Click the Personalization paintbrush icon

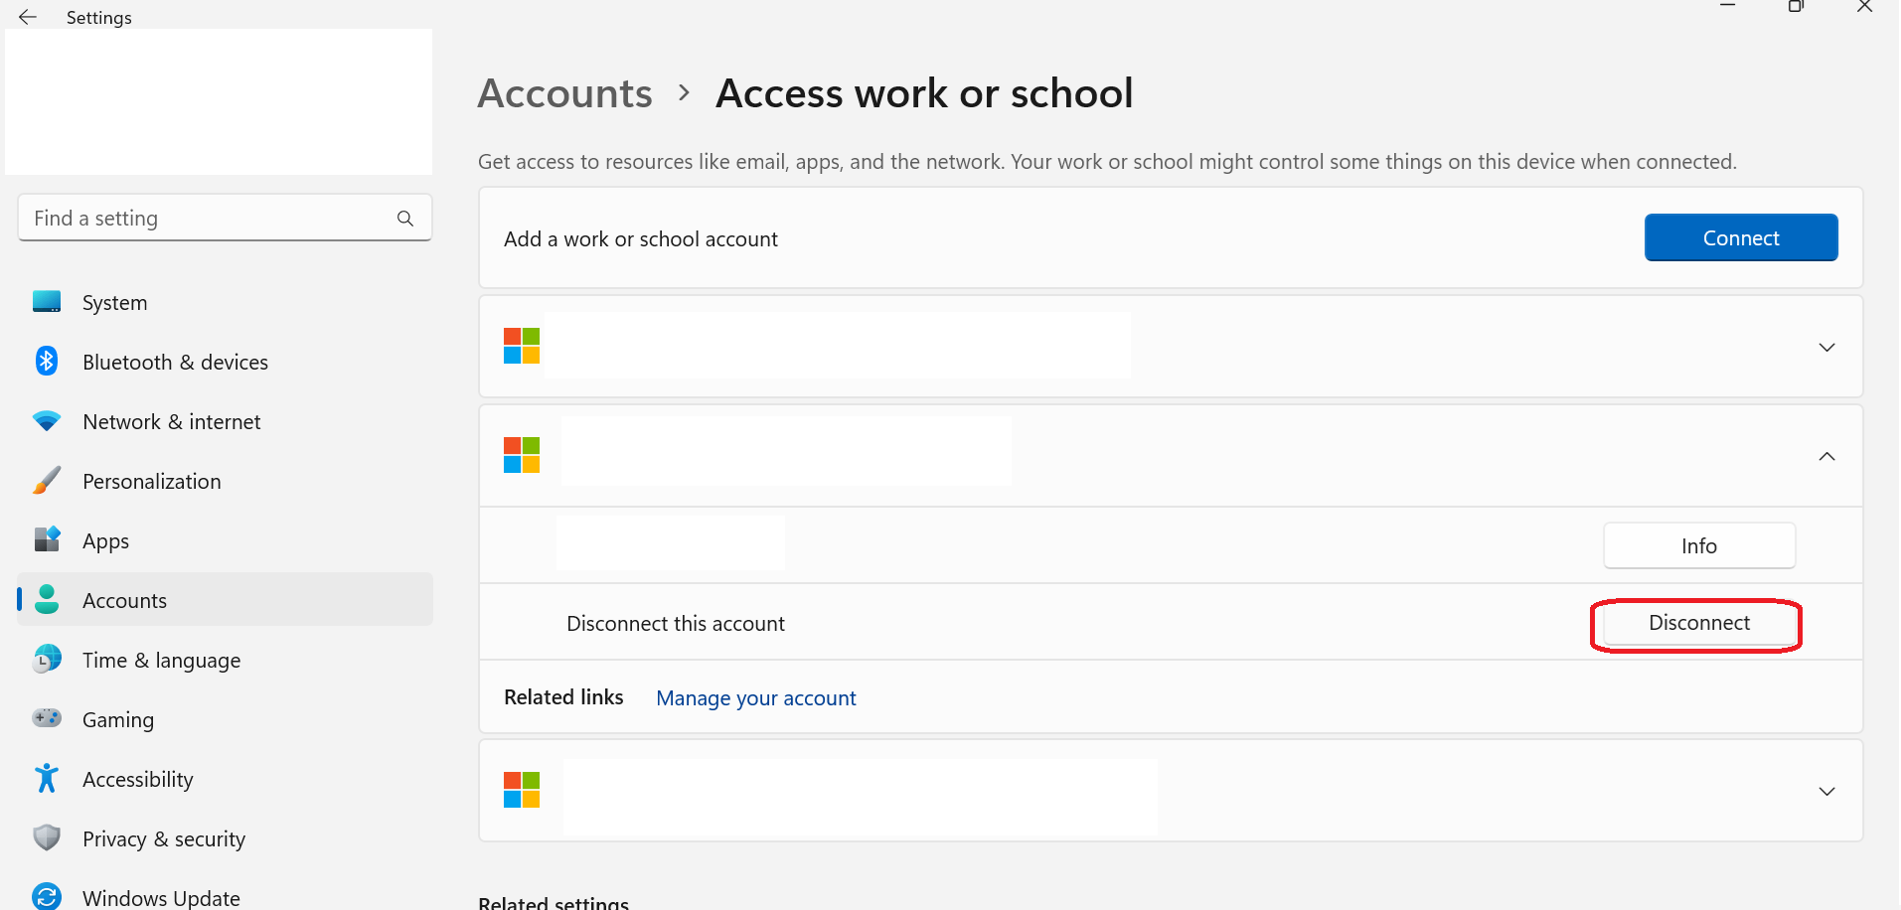pyautogui.click(x=47, y=481)
